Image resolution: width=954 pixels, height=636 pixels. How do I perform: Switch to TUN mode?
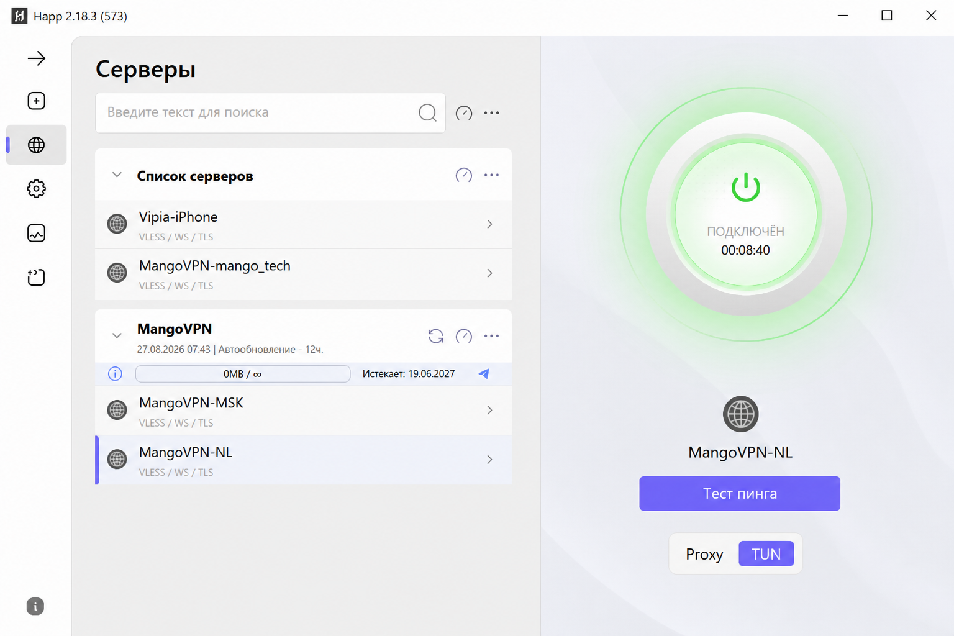coord(766,554)
